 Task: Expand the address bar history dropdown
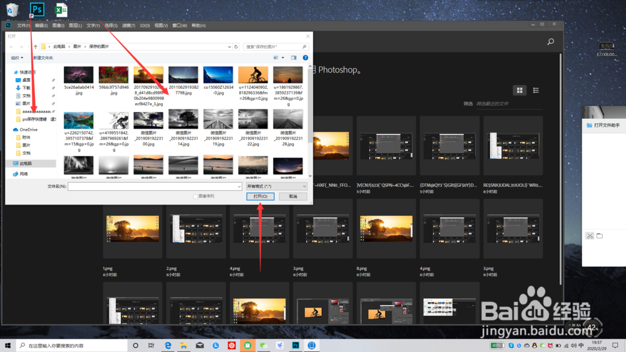click(229, 47)
